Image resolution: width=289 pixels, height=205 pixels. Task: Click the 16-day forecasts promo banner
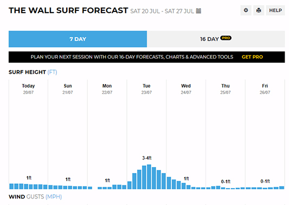point(147,57)
